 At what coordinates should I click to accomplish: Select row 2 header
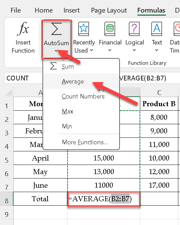coord(6,117)
